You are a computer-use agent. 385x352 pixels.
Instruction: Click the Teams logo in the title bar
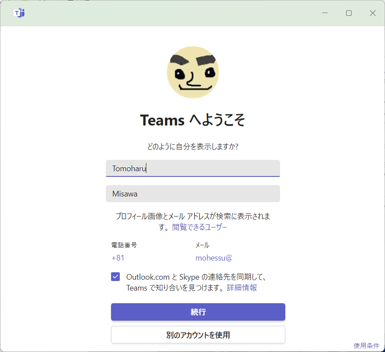(x=18, y=13)
